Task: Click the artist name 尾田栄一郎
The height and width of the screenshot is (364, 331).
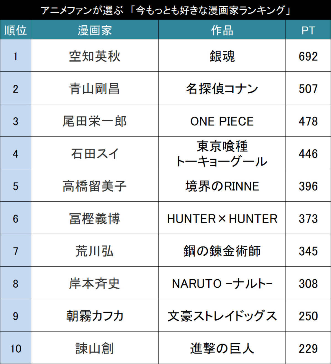Action: pos(95,121)
